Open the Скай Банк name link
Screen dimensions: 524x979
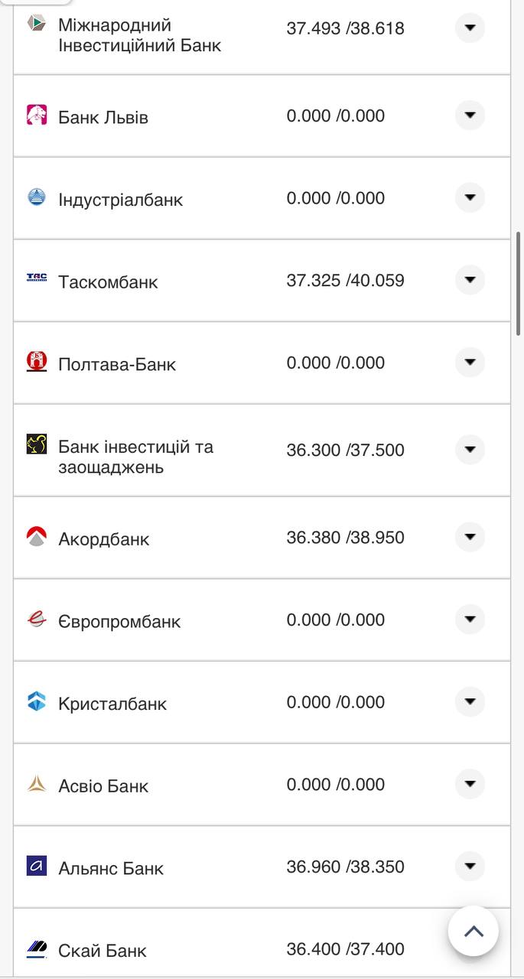[x=102, y=951]
